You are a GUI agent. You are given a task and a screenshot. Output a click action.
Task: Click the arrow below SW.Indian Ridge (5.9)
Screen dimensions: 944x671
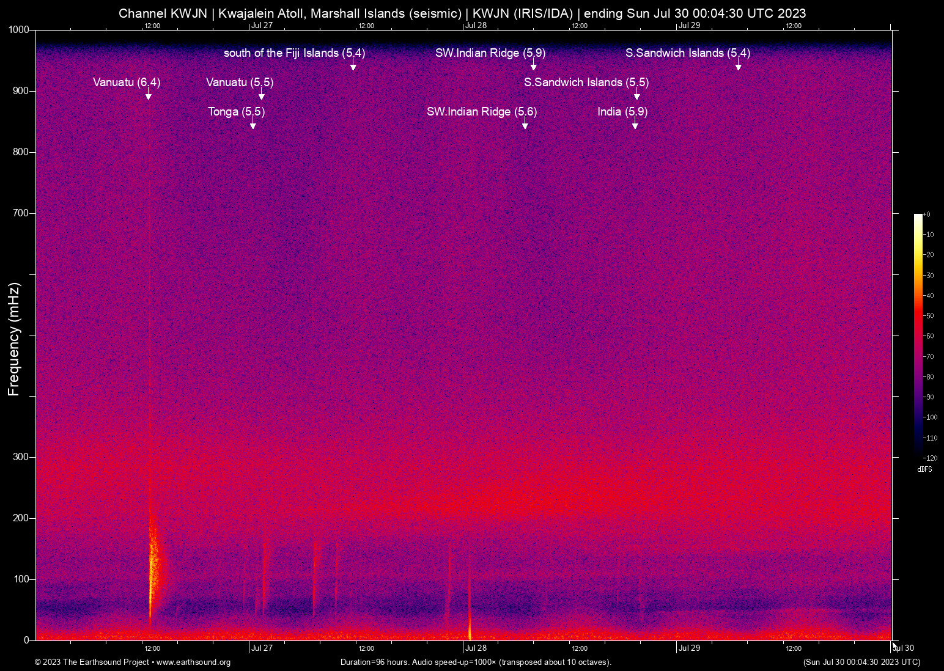click(x=534, y=66)
